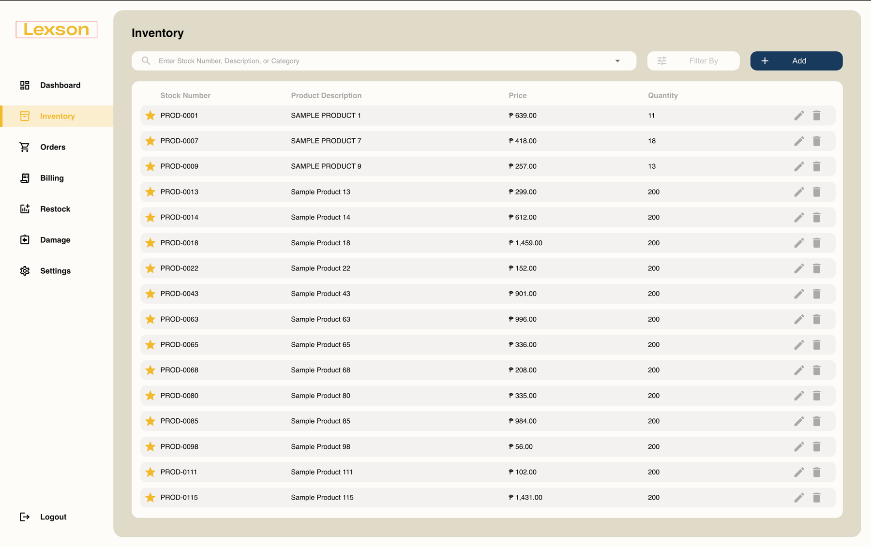Click the Settings gear icon
Viewport: 871px width, 547px height.
click(x=25, y=270)
